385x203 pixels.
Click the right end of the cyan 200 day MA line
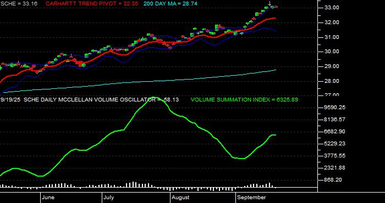276,70
